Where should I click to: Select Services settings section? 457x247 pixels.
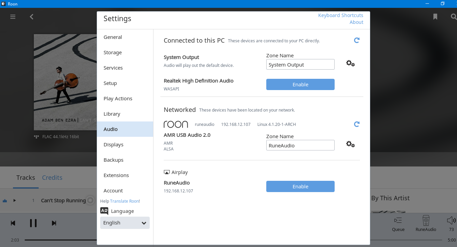pos(125,68)
